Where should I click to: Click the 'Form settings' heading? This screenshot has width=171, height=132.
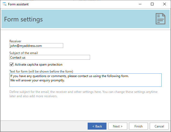pos(23,19)
